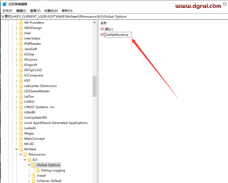Select the LDSGameMaster folder icon
This screenshot has width=228, height=183.
pyautogui.click(x=21, y=91)
